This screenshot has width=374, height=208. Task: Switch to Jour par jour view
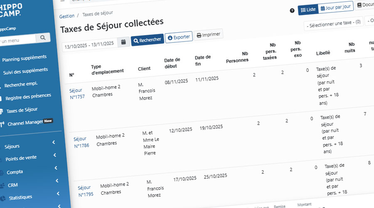pos(336,7)
